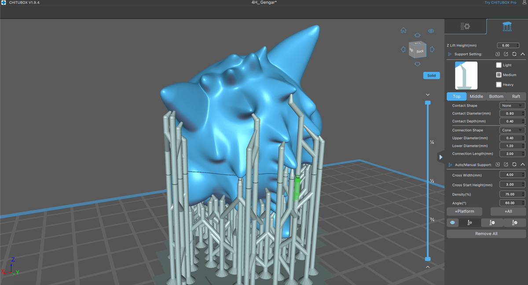Collapse the Support Setting section
Image resolution: width=528 pixels, height=285 pixels.
(x=523, y=54)
